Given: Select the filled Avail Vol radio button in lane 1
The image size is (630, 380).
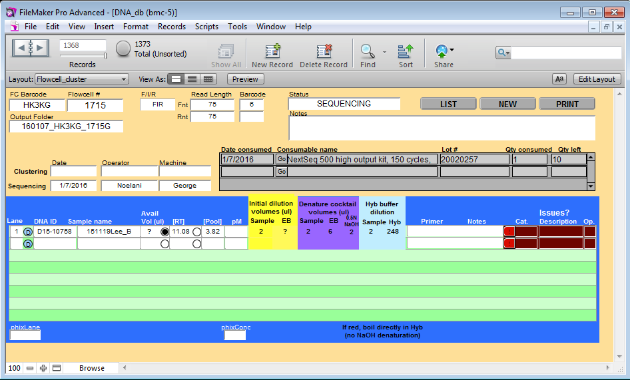Looking at the screenshot, I should coord(164,232).
